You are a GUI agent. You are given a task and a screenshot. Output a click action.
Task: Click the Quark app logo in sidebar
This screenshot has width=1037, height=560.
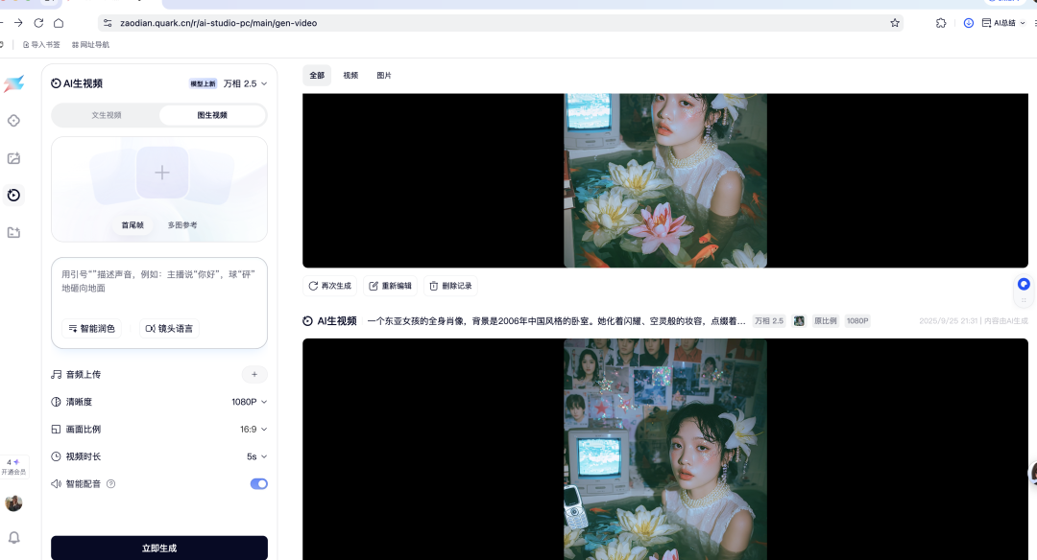point(13,83)
